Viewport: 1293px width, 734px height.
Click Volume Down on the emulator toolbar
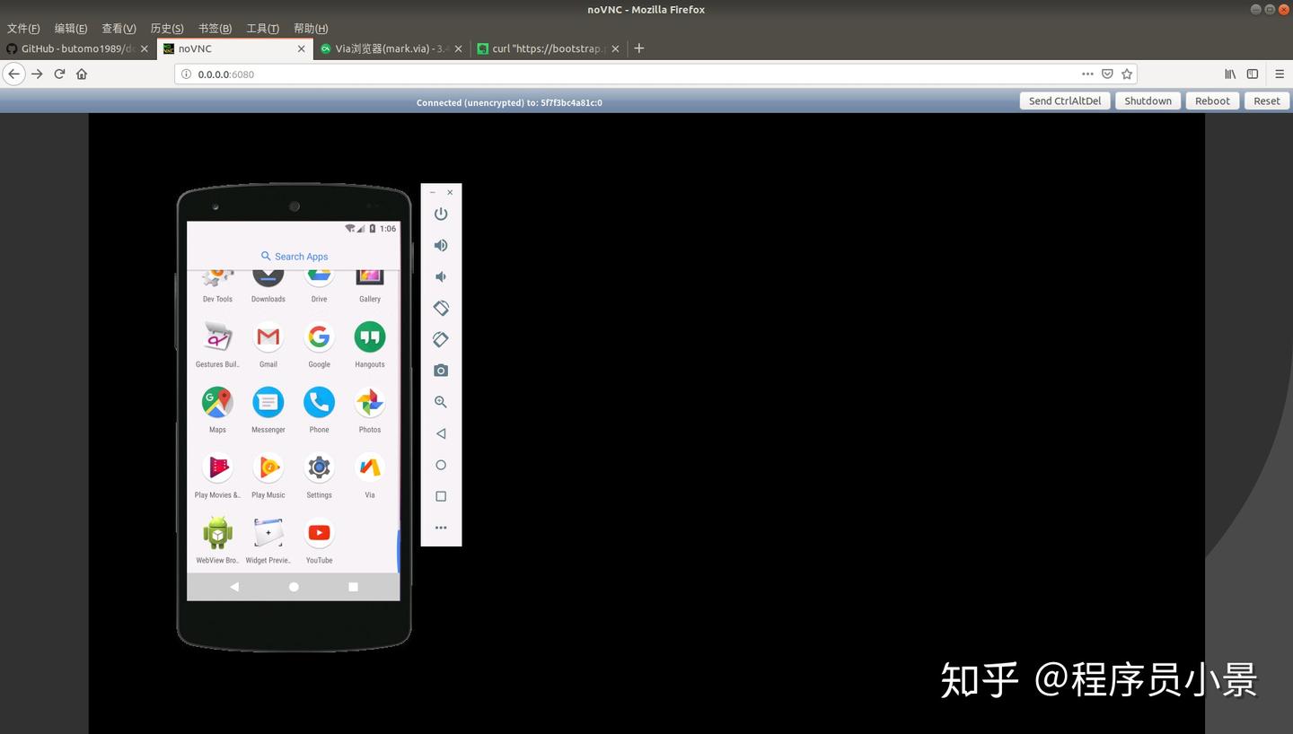pos(440,276)
